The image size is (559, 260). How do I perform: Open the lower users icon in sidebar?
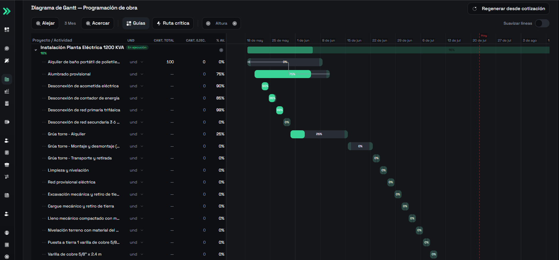pyautogui.click(x=7, y=214)
